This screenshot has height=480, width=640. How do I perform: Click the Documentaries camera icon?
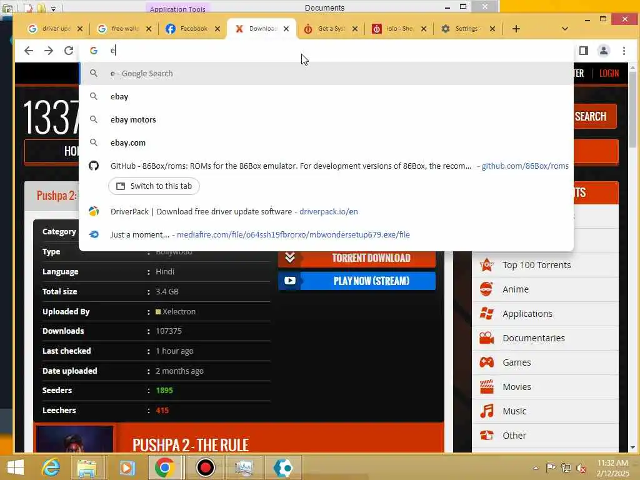click(486, 338)
